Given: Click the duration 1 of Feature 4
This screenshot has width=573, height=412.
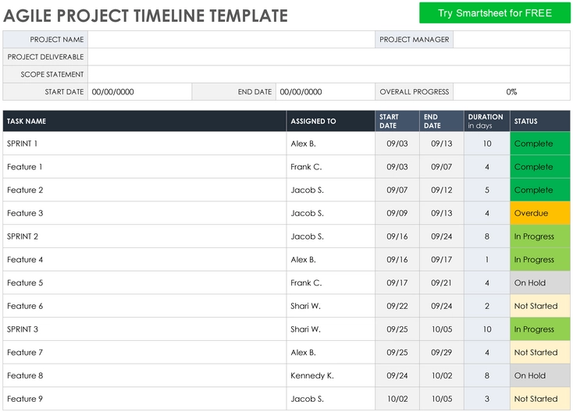Looking at the screenshot, I should tap(487, 260).
